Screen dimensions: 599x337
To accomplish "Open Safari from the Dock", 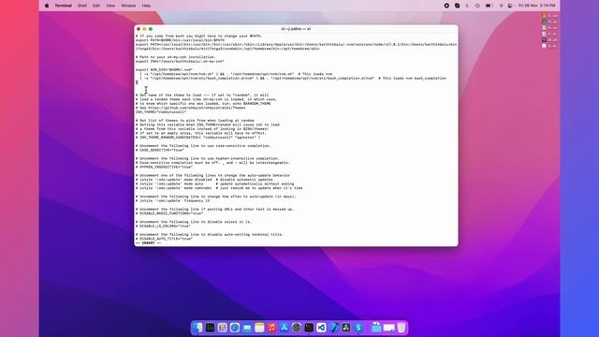I will (x=235, y=328).
